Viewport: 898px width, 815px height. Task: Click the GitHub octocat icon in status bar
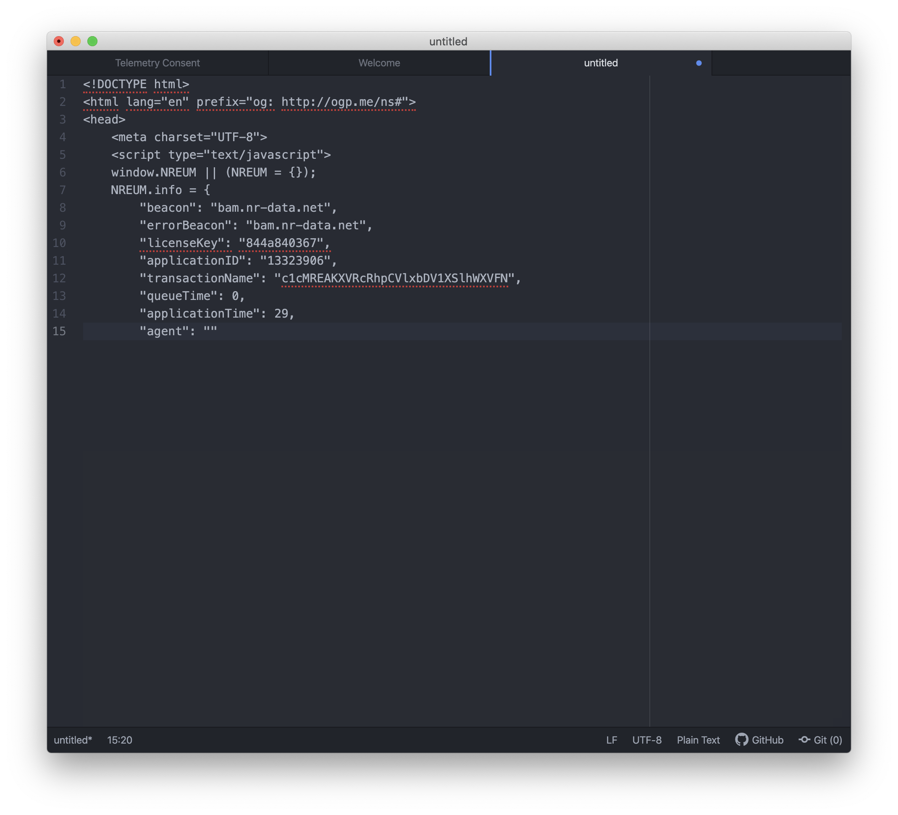point(741,740)
